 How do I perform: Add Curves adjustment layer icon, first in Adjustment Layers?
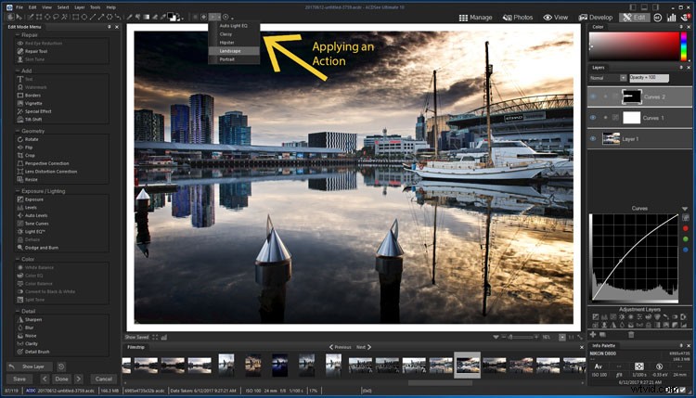click(595, 317)
